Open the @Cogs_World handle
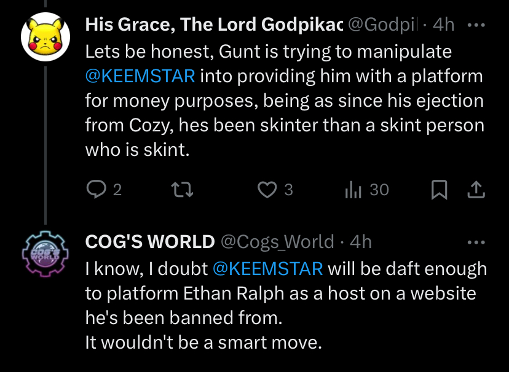Viewport: 509px width, 372px height. tap(277, 242)
